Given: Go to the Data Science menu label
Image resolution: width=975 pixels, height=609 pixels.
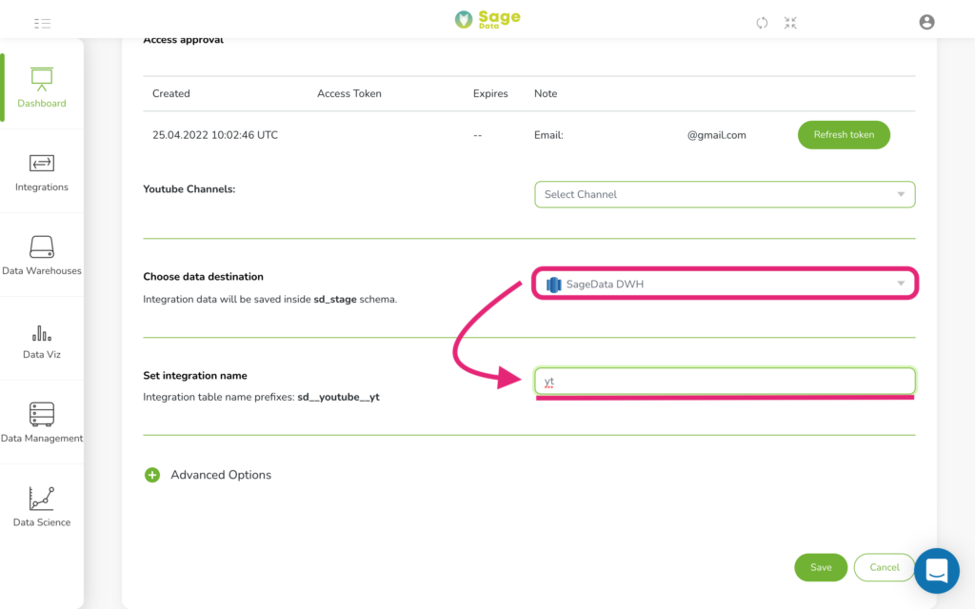Looking at the screenshot, I should click(x=42, y=522).
